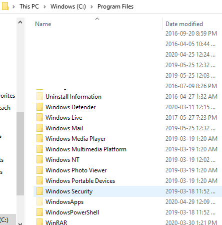Click the date 2019-05-25 12:03
Image resolution: width=222 pixels, height=225 pixels.
click(x=190, y=76)
